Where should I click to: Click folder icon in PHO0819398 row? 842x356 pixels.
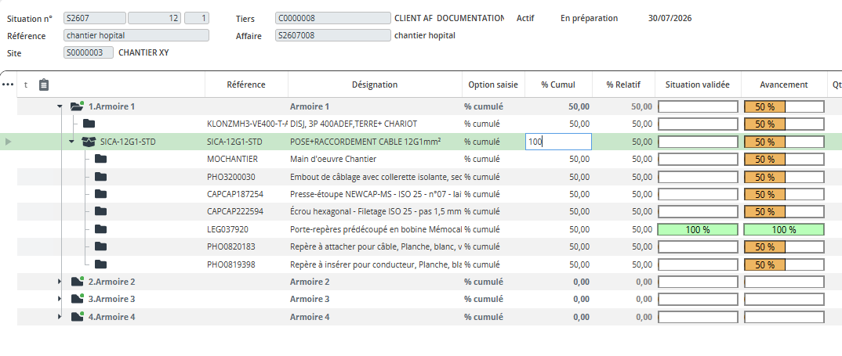(x=101, y=264)
